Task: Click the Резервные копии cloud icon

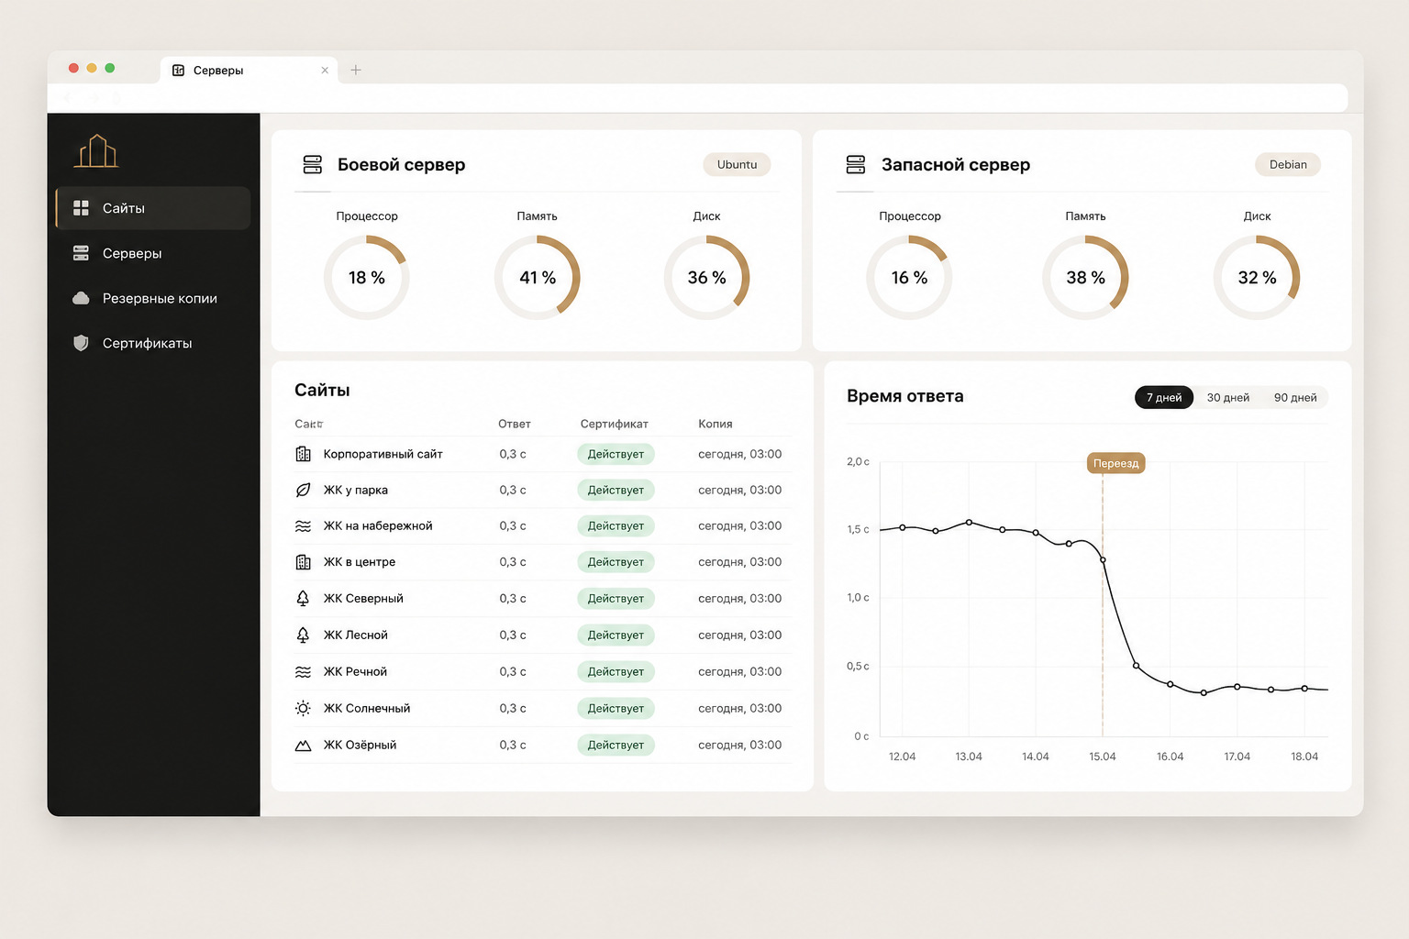Action: [x=81, y=298]
